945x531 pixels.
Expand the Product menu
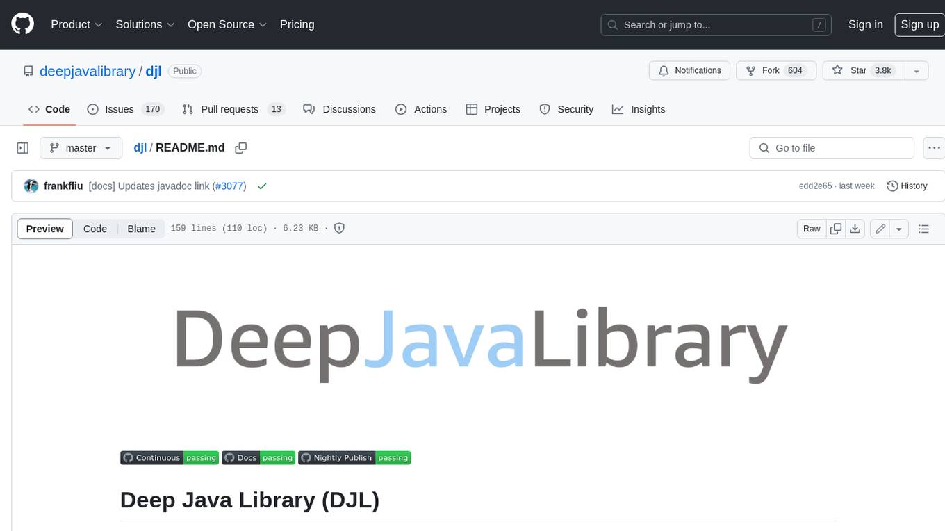coord(76,24)
